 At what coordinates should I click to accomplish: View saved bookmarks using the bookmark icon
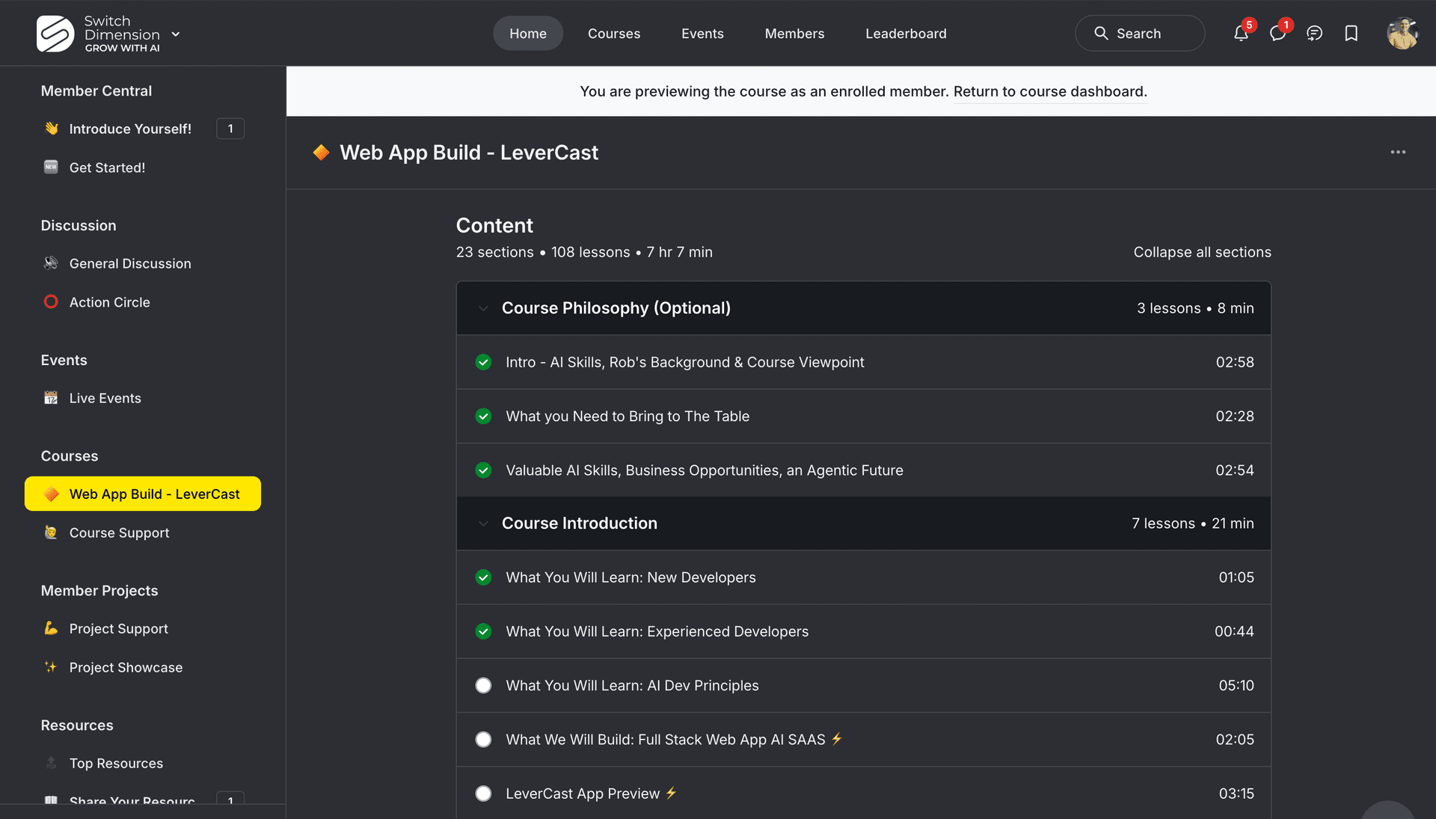pos(1351,33)
